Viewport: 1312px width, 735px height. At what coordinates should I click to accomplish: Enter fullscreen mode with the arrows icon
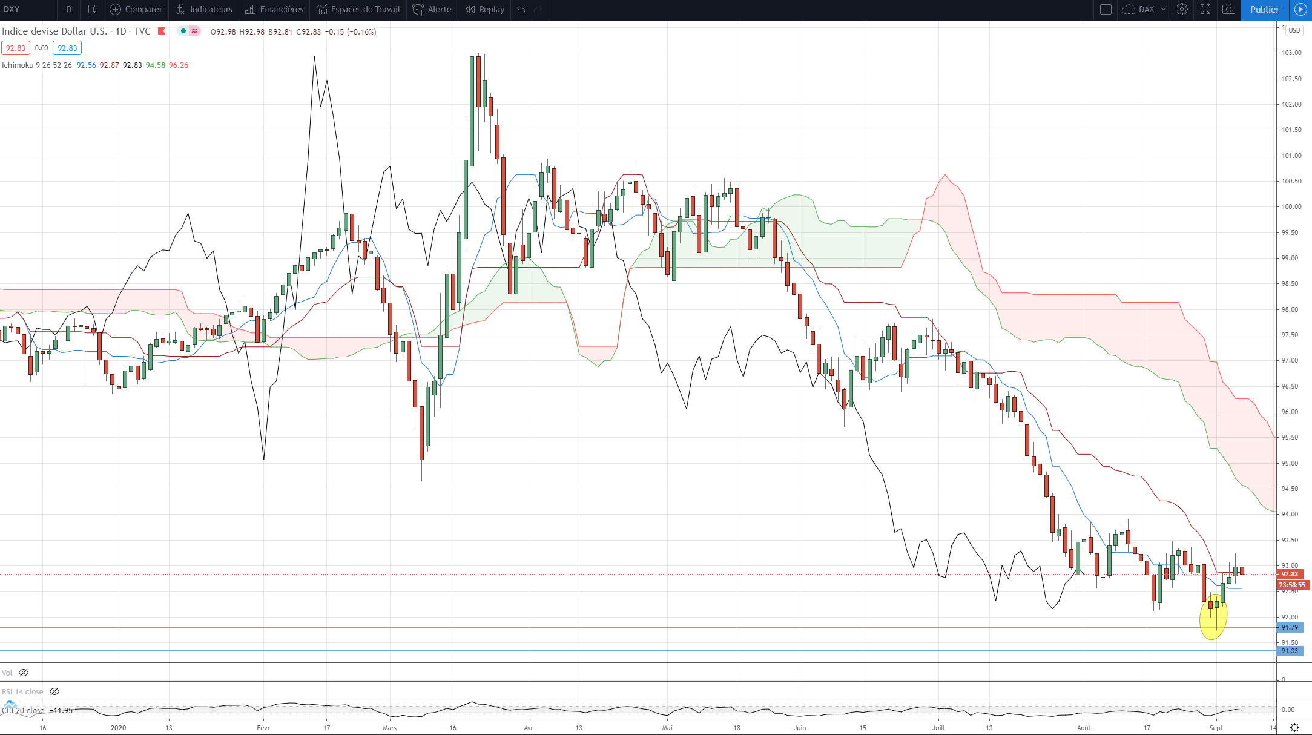[x=1205, y=9]
